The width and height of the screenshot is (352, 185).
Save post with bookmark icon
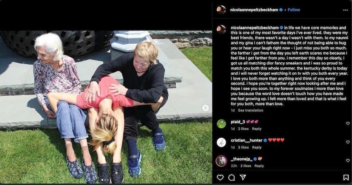[x=346, y=178]
